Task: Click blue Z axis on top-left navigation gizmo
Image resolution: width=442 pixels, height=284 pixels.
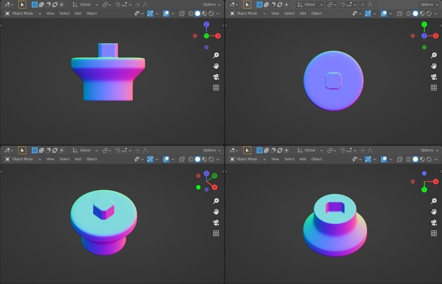Action: click(x=206, y=24)
